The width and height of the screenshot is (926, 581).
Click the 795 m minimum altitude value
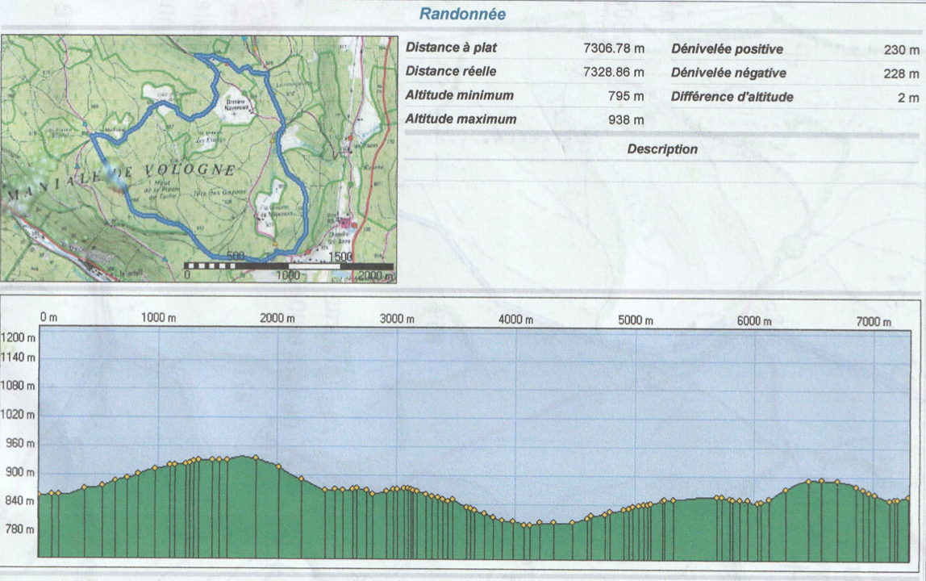(x=626, y=96)
